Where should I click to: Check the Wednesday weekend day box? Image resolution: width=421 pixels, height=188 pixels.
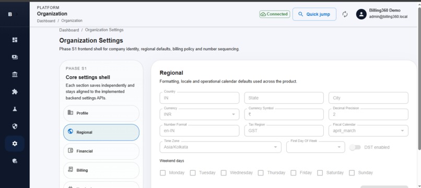click(x=224, y=173)
